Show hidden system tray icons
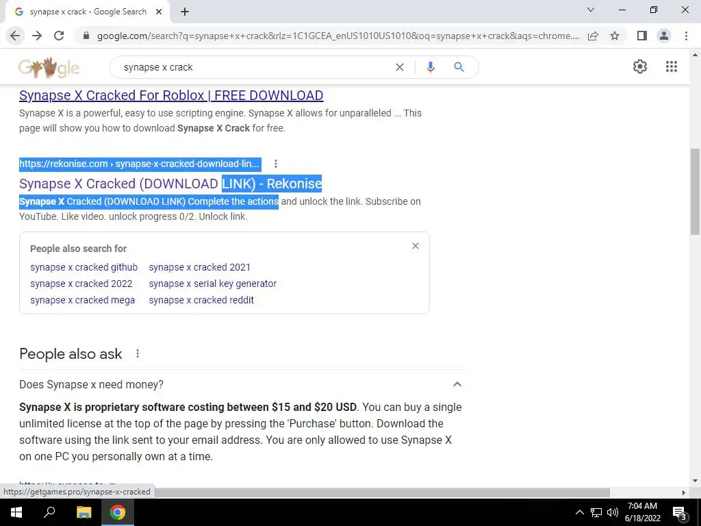 pyautogui.click(x=579, y=512)
